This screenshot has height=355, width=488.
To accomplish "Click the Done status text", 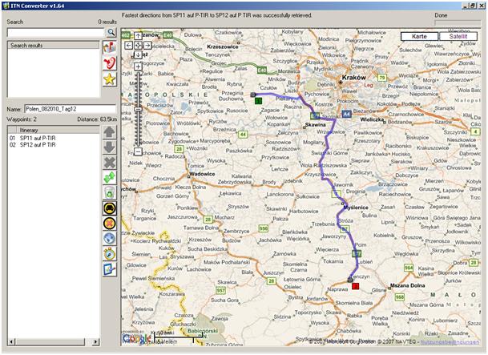I will [441, 15].
